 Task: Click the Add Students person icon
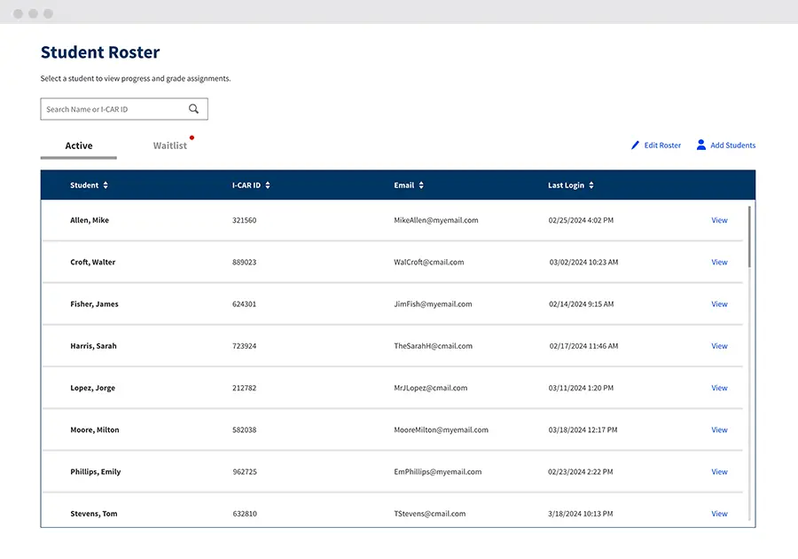(700, 145)
